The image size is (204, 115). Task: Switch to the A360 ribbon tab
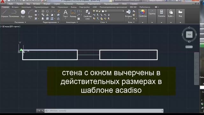coord(95,7)
